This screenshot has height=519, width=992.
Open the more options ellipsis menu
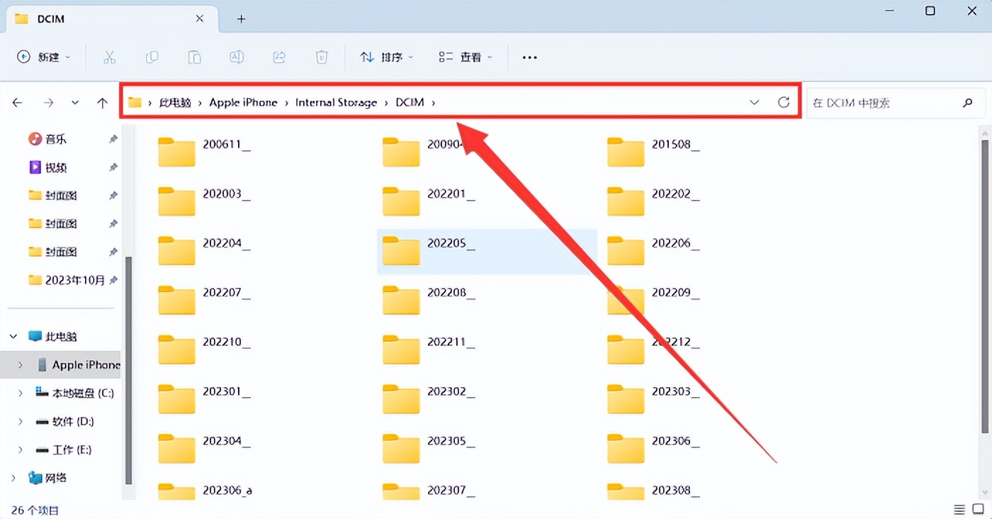[529, 57]
